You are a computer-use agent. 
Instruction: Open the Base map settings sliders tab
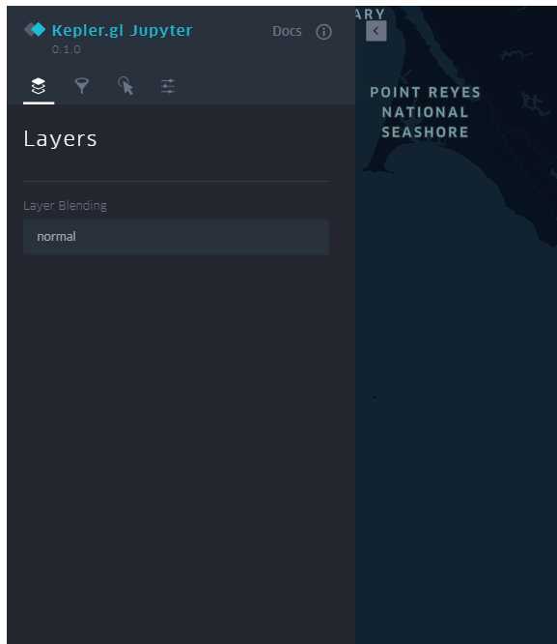pyautogui.click(x=168, y=86)
